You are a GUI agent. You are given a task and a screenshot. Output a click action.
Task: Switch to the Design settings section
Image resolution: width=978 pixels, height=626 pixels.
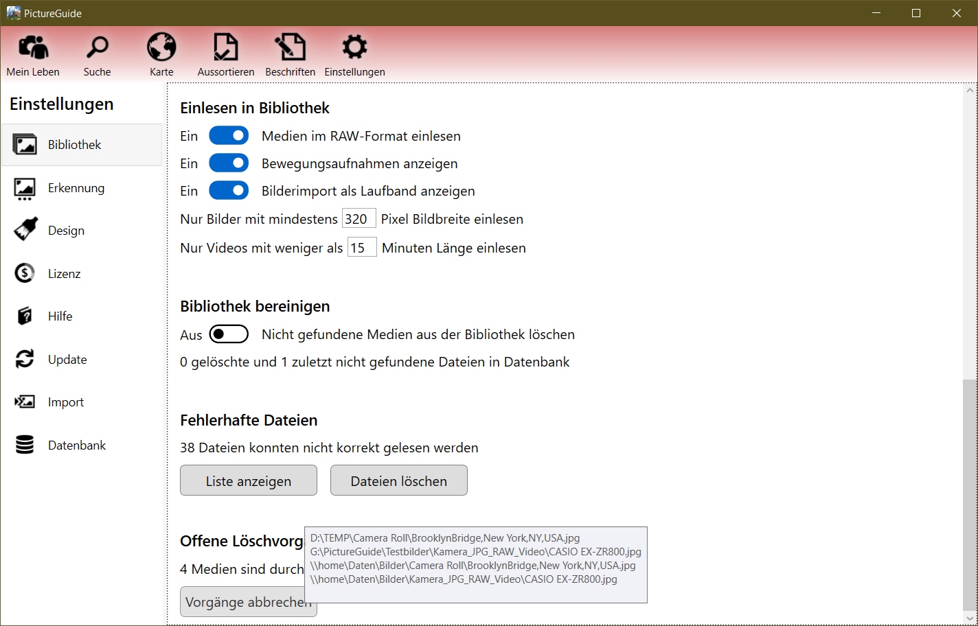point(82,231)
